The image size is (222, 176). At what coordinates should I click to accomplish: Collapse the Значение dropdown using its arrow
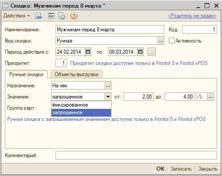[108, 97]
